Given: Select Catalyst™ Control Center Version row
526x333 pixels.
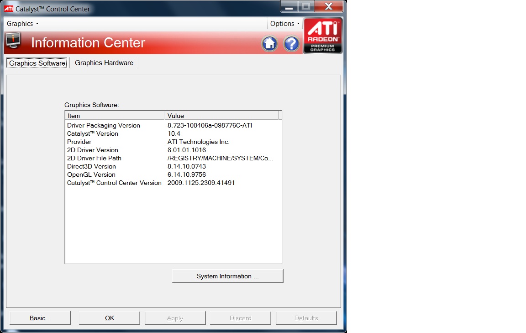Looking at the screenshot, I should [174, 183].
